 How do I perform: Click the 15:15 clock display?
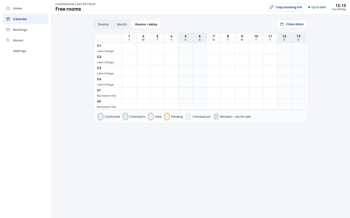[x=341, y=5]
